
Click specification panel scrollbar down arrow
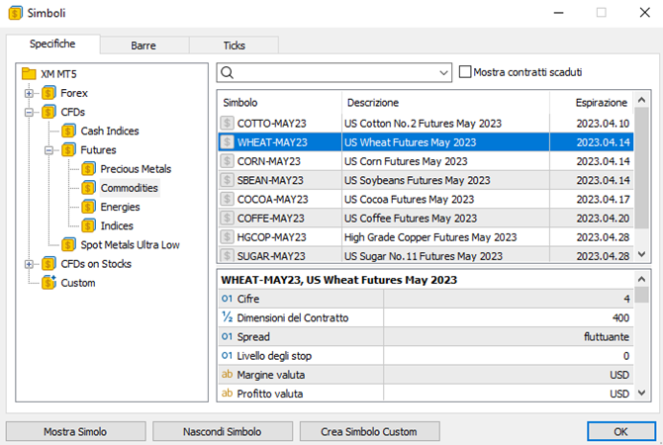tap(641, 393)
